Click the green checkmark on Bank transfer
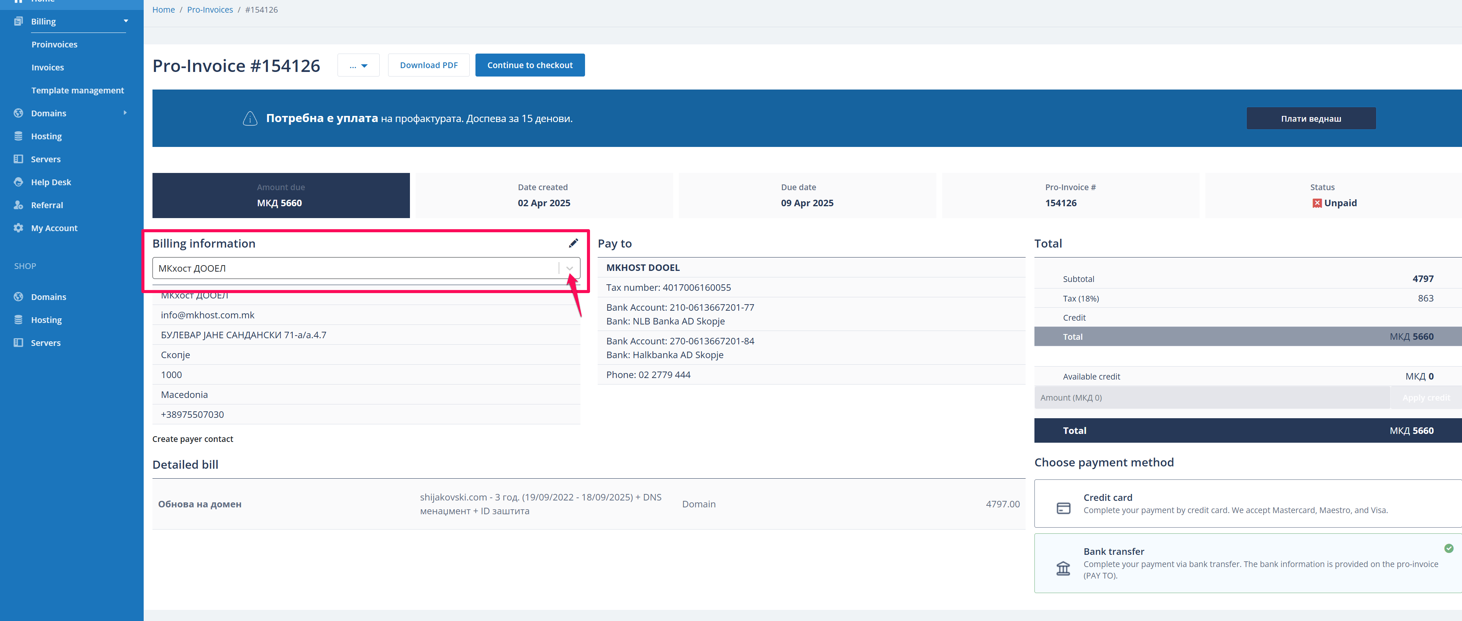The height and width of the screenshot is (621, 1462). click(1448, 548)
